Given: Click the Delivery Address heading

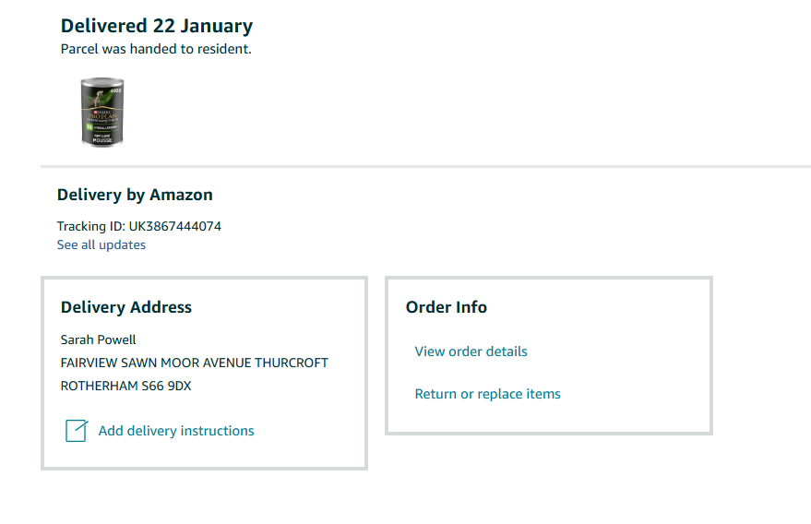Looking at the screenshot, I should (126, 307).
